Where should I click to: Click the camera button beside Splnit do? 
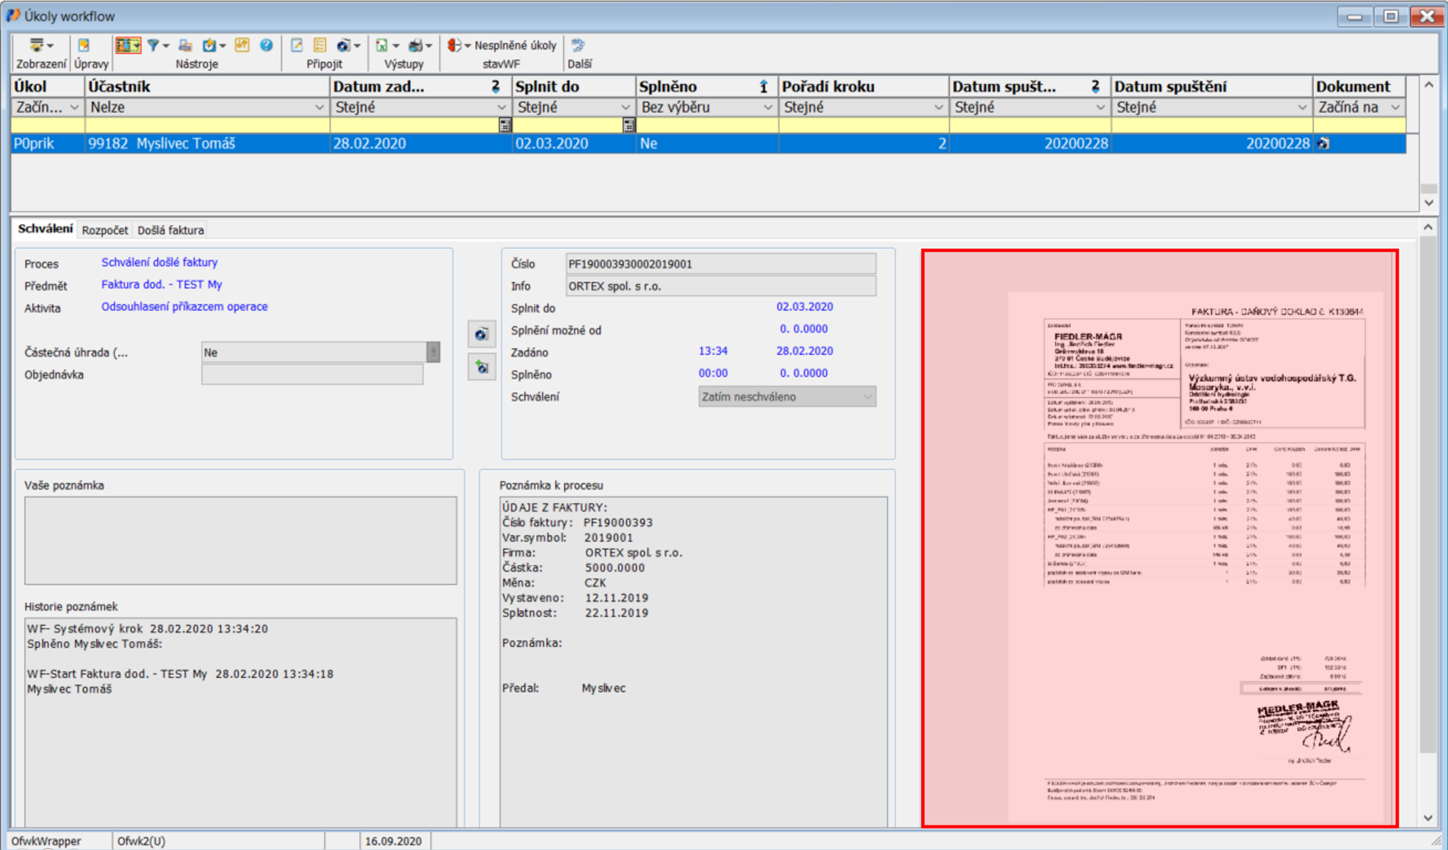pos(481,334)
